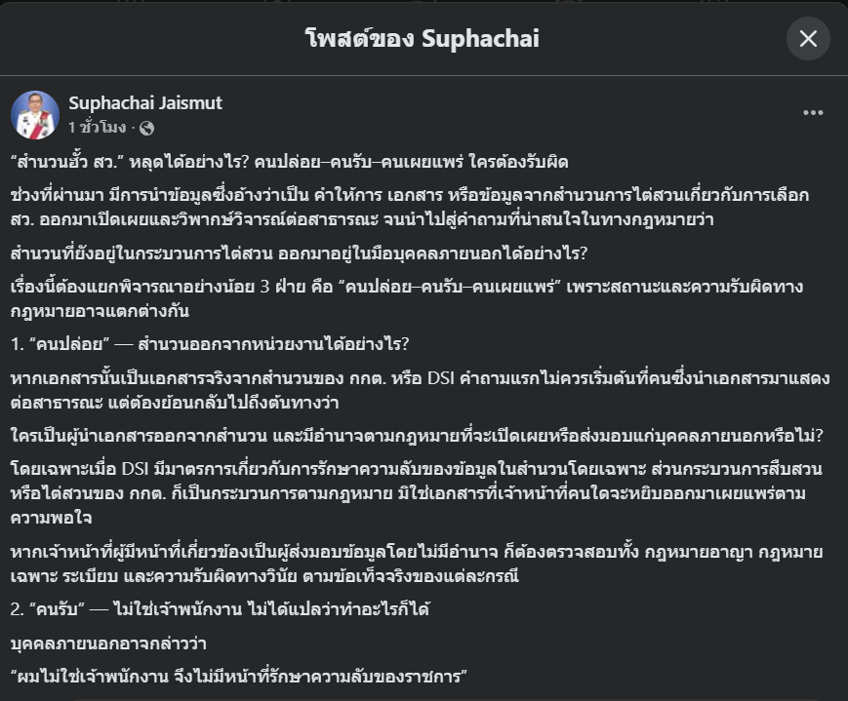Click the line starting 'ใครเป็นผู้นำเอกสารออกจากสำนวน'

(417, 435)
